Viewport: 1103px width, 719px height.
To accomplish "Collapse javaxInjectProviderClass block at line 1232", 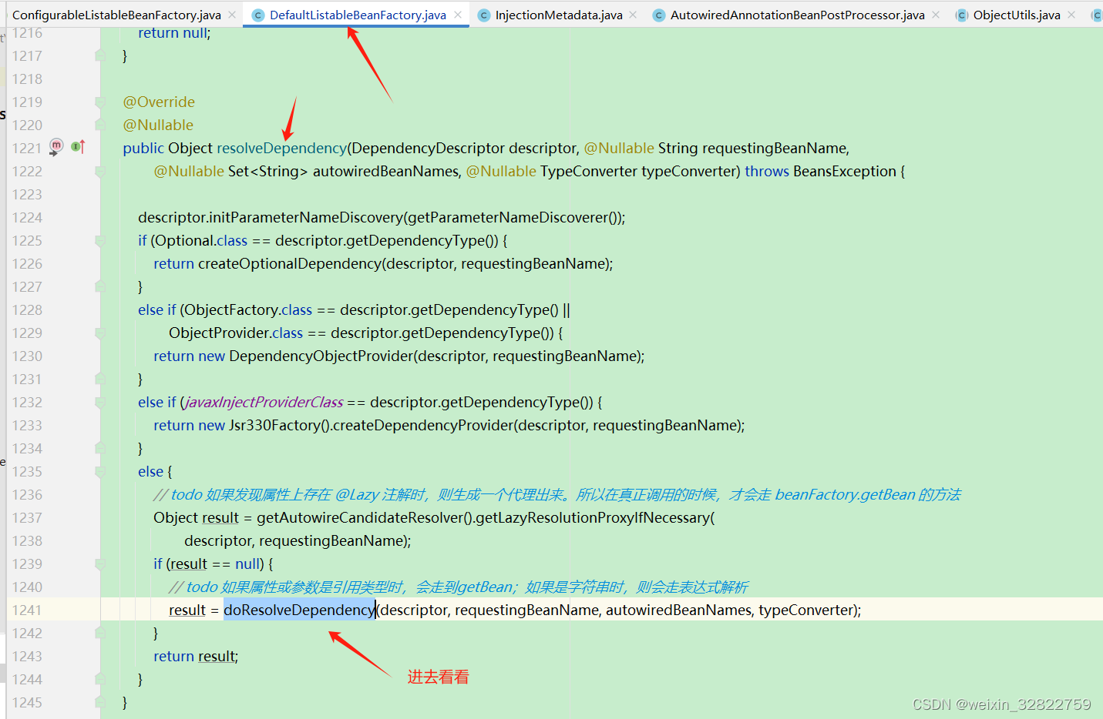I will (x=100, y=402).
